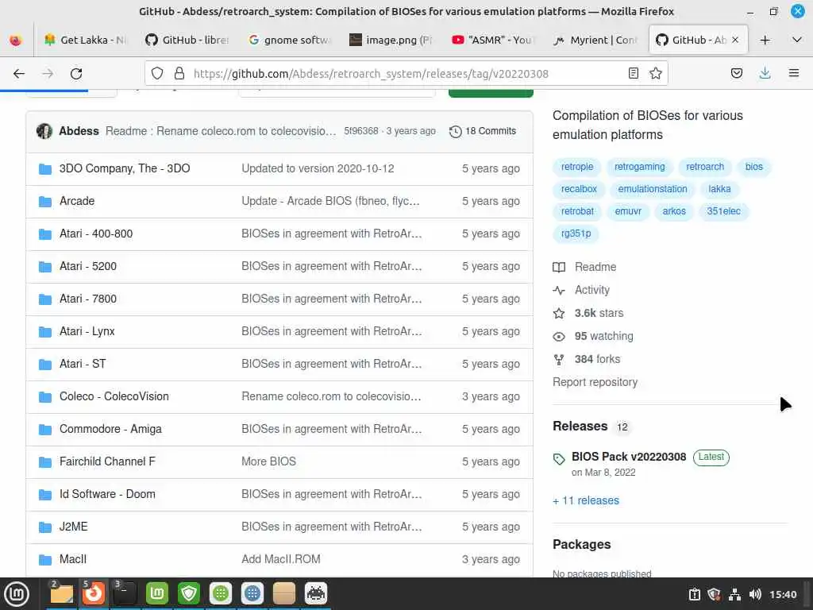This screenshot has height=610, width=813.
Task: Open Abdess author profile link
Action: pos(79,131)
